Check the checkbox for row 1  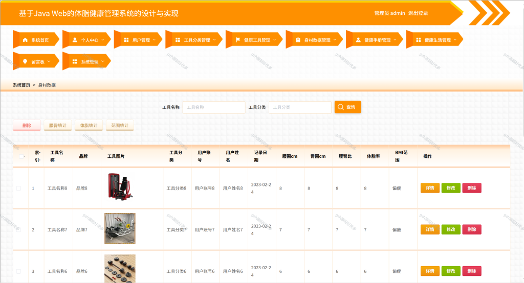coord(19,188)
